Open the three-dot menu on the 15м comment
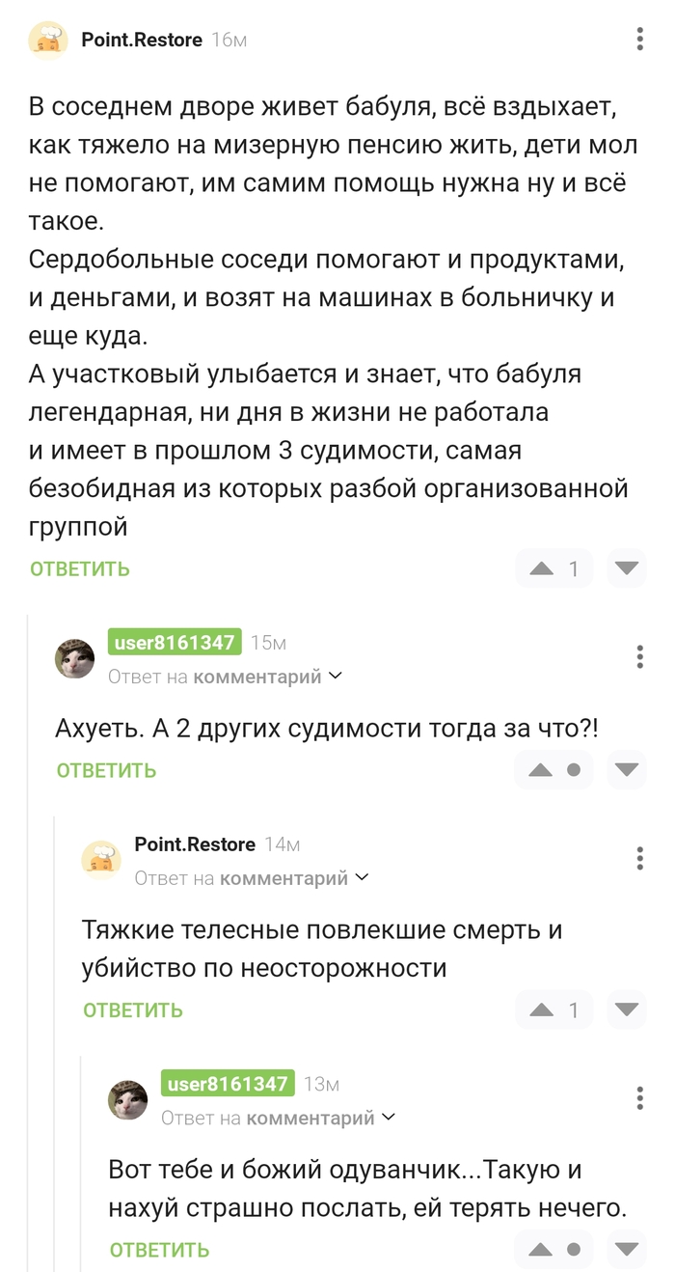This screenshot has width=675, height=1272. point(640,657)
